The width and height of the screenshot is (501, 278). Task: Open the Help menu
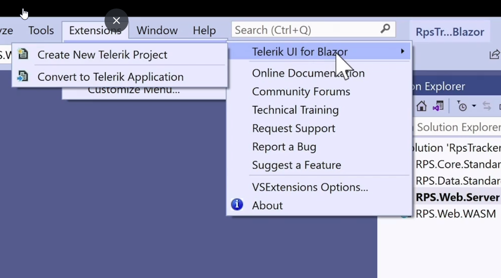(x=204, y=30)
